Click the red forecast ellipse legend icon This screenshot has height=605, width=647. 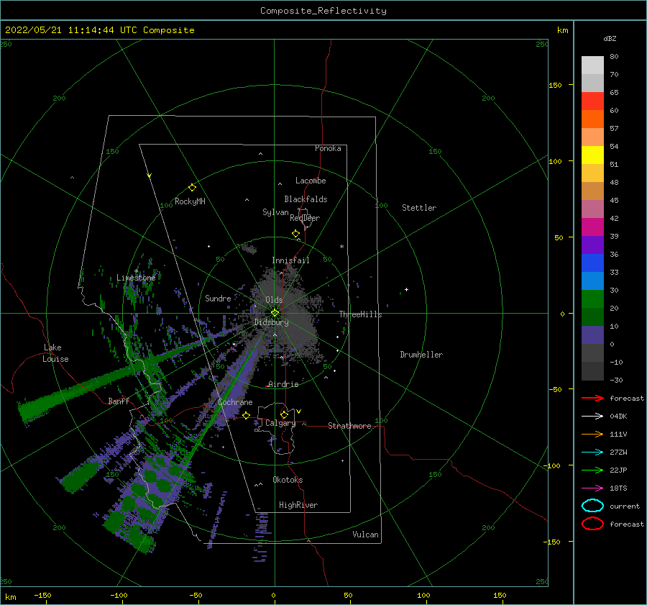592,524
